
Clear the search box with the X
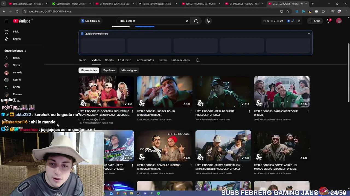coord(187,21)
